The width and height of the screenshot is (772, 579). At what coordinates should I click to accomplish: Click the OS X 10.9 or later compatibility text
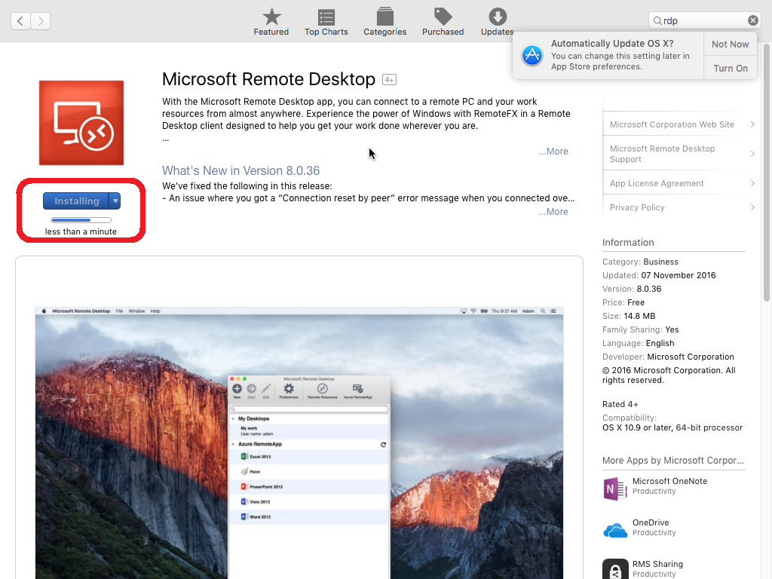coord(672,428)
